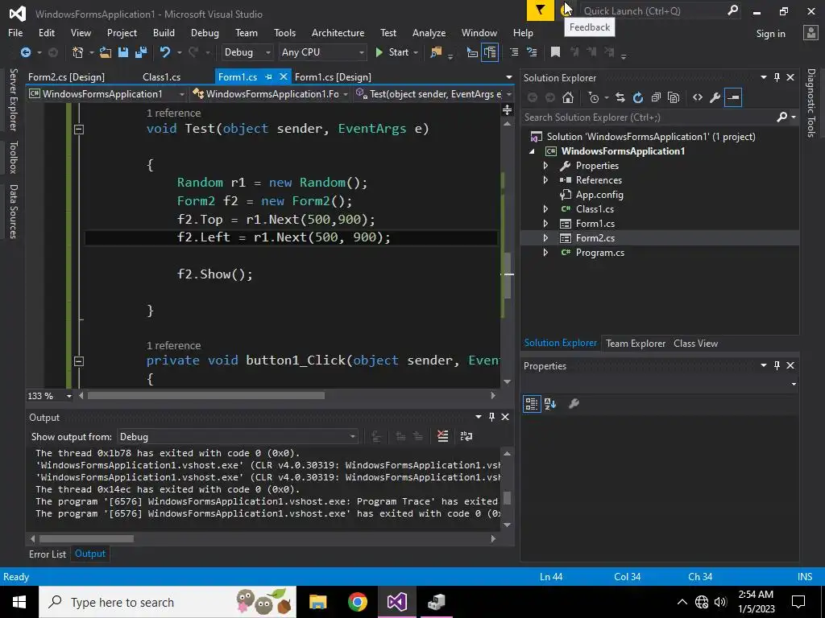The image size is (825, 618).
Task: Switch to Form2.cs [Design] tab
Action: click(x=66, y=76)
